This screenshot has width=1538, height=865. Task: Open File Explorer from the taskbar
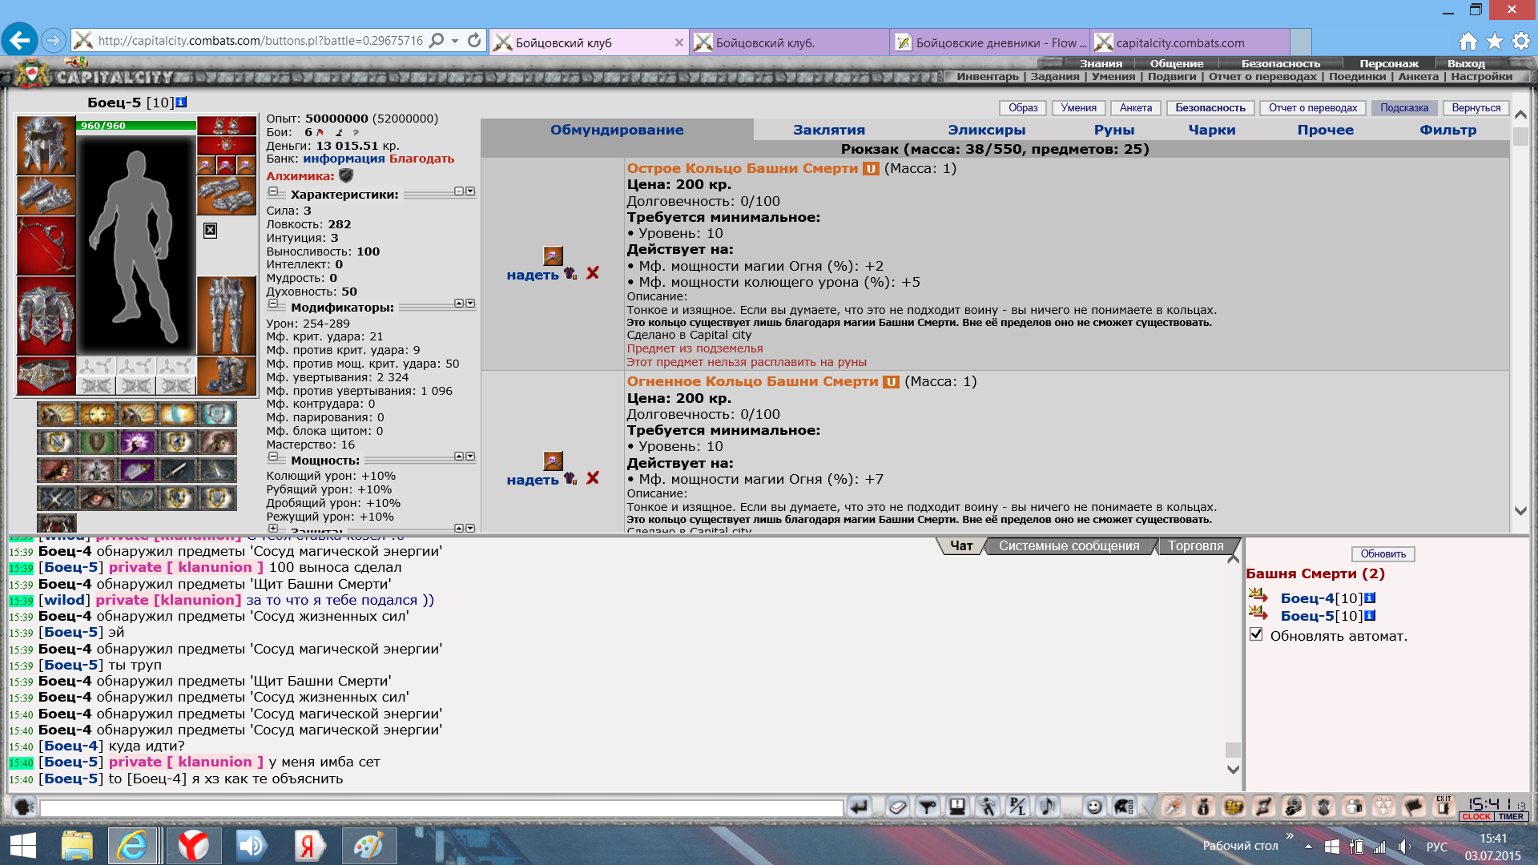click(77, 846)
